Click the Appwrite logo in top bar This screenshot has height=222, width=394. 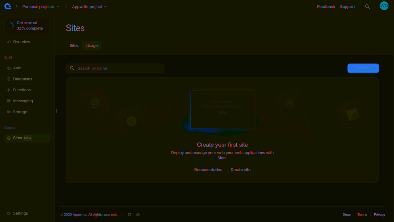(x=7, y=6)
